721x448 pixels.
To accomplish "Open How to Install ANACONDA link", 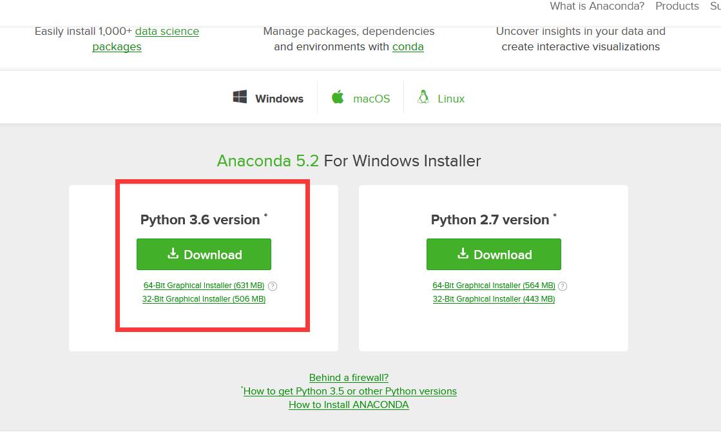I will (x=349, y=405).
